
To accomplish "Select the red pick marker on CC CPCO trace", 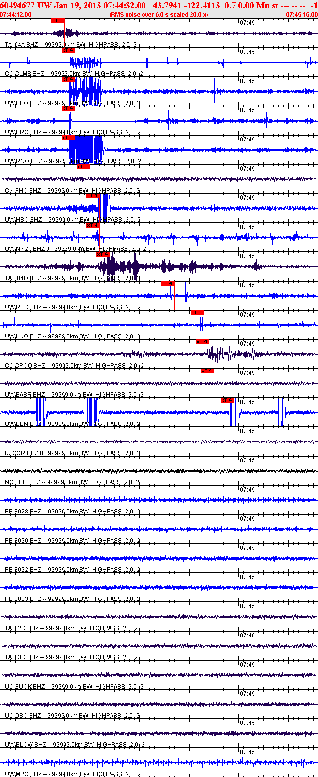I will 203,342.
